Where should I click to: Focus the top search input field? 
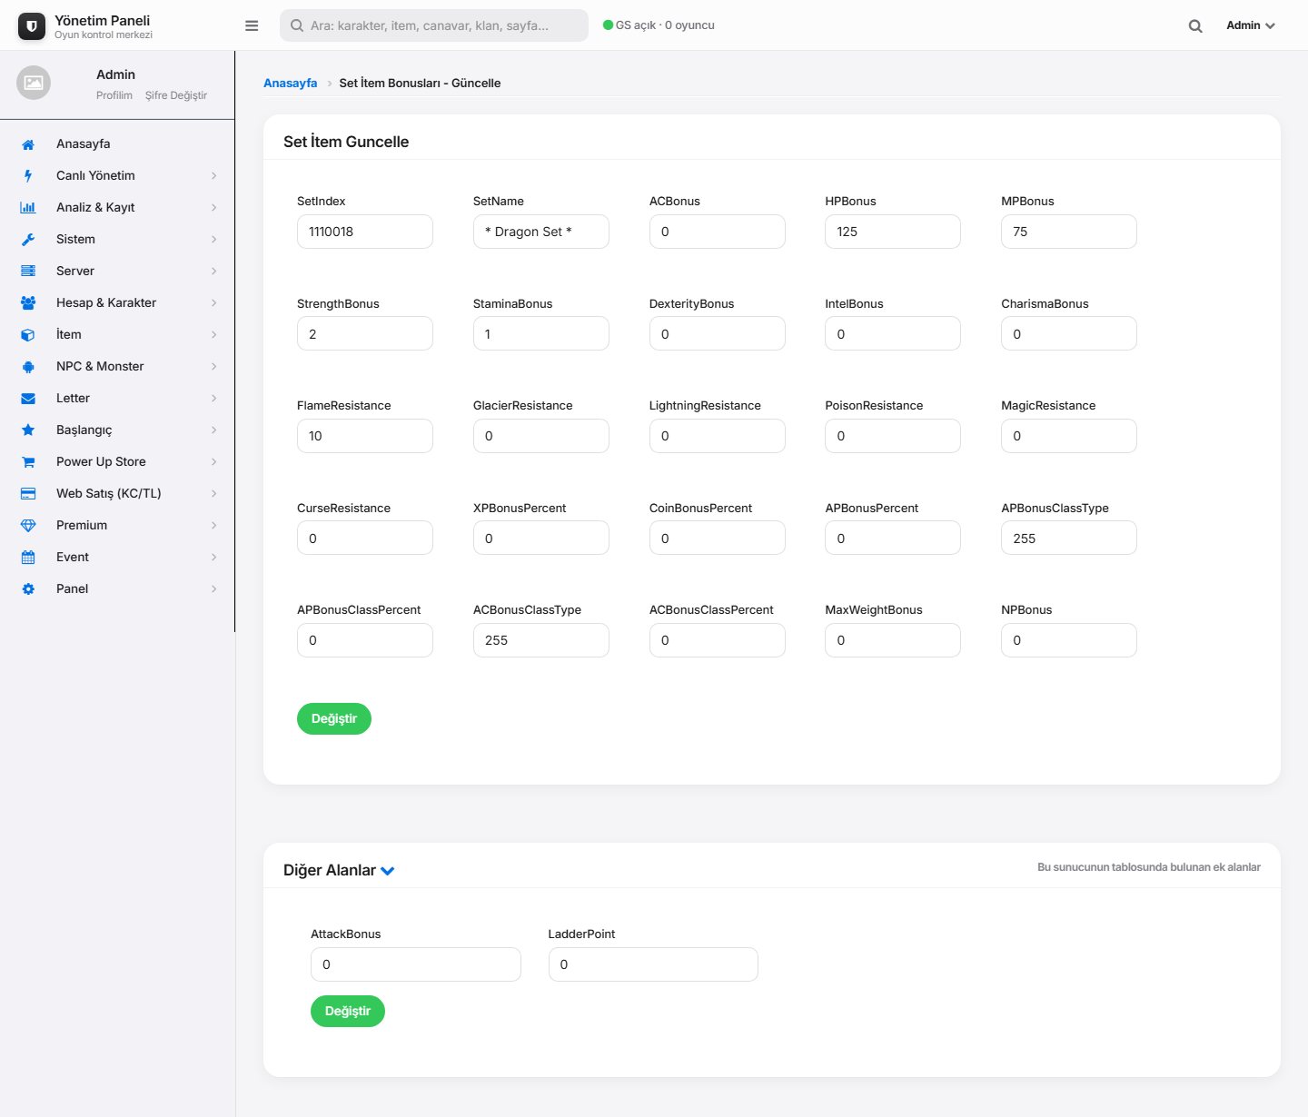[x=434, y=25]
